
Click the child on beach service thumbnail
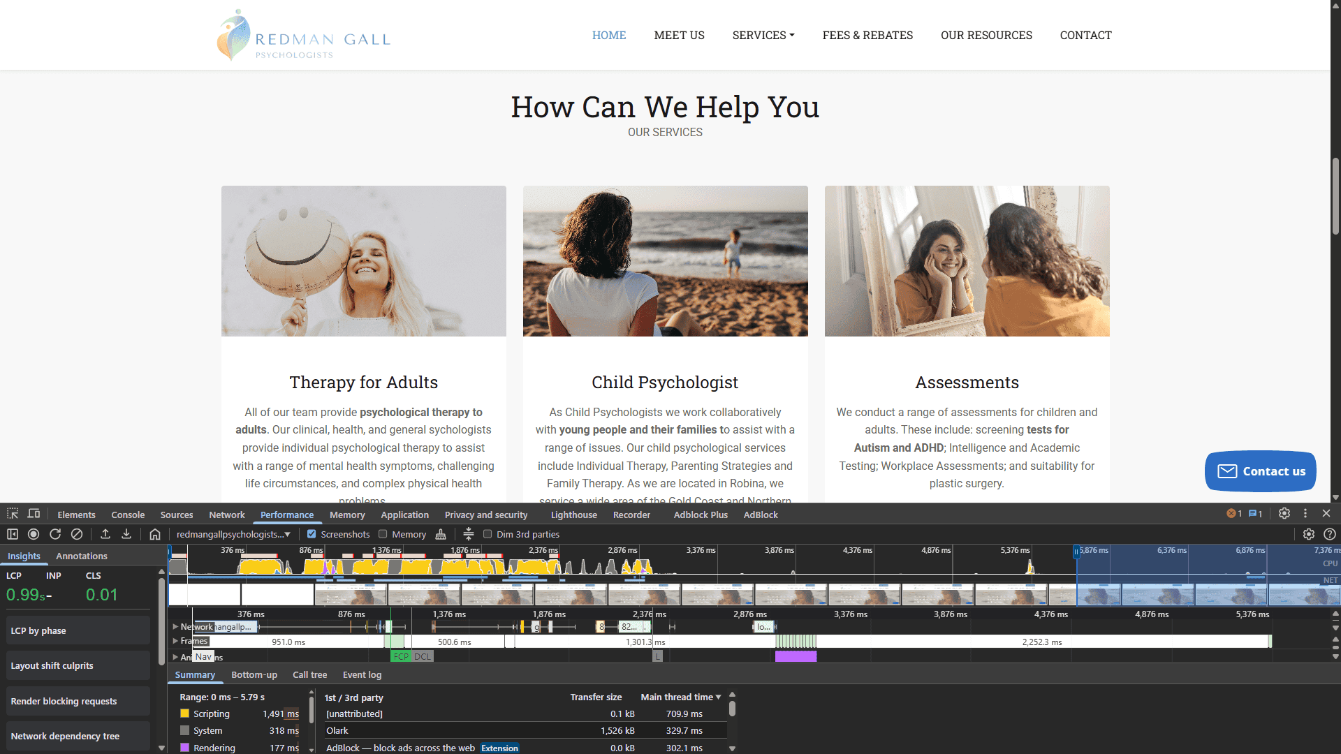coord(665,261)
